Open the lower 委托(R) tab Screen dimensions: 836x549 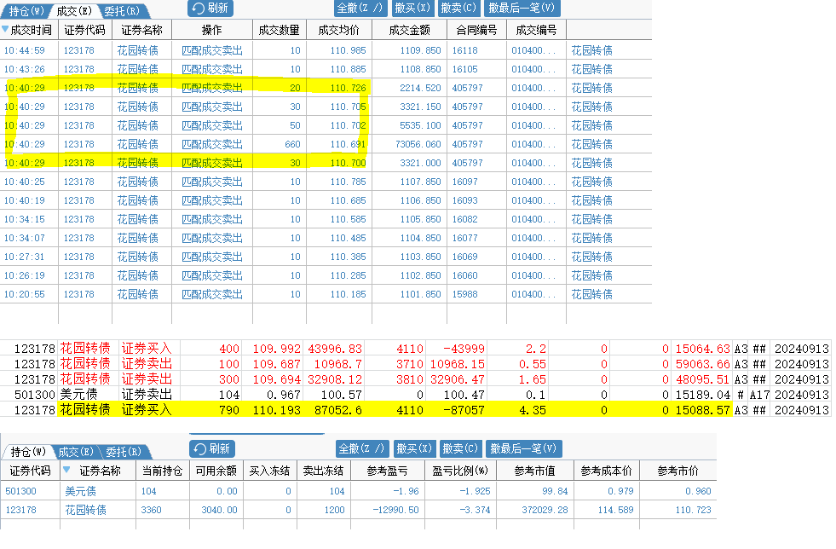(x=124, y=452)
